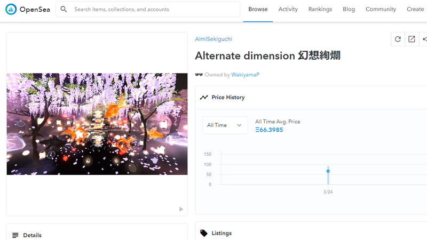Click the 3/24 date axis label
Viewport: 427px width, 240px height.
point(328,192)
